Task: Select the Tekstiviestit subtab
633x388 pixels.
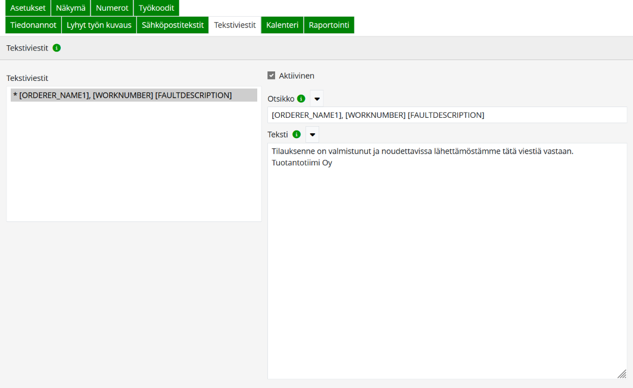Action: click(x=235, y=25)
